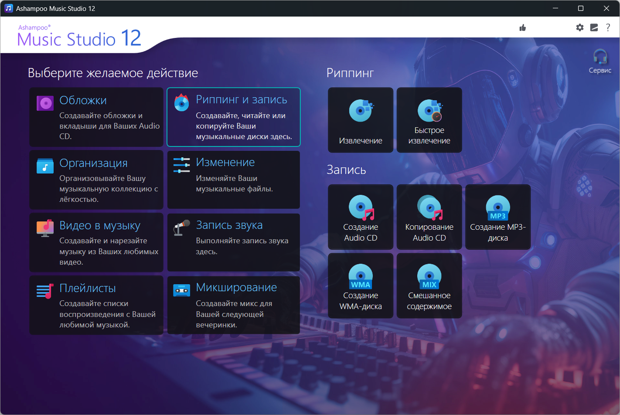Click the text 'Создавайте, читайте или копируйте Ваши музыкальные диски здесь.'
620x415 pixels.
point(244,126)
